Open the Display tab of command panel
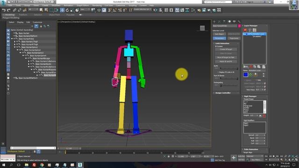The image size is (299, 168). point(234,21)
